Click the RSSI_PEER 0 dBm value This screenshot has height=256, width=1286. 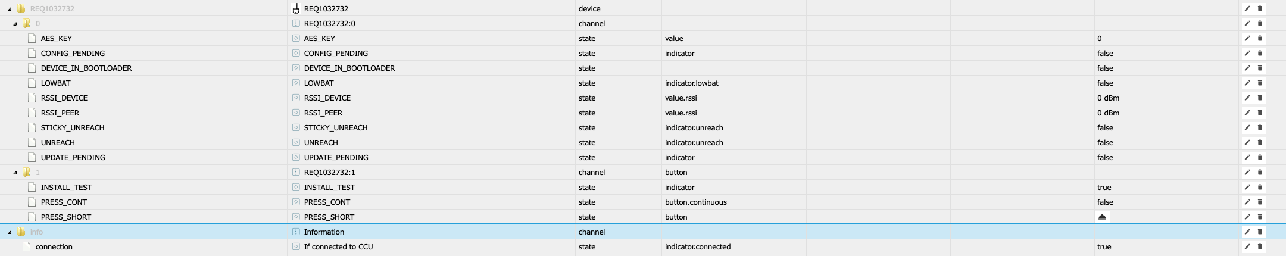pos(1108,113)
